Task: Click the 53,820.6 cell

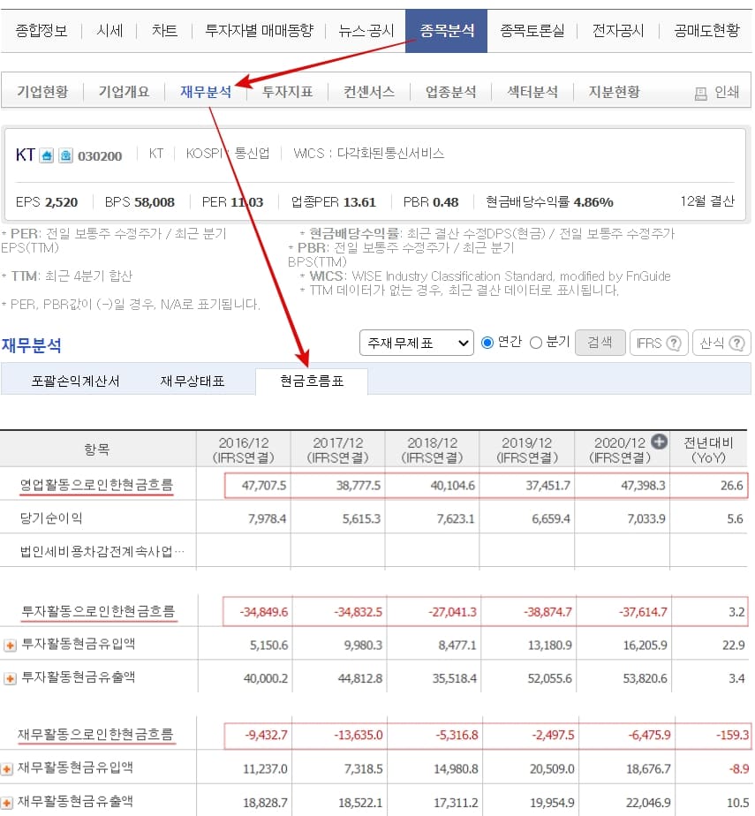Action: point(645,678)
